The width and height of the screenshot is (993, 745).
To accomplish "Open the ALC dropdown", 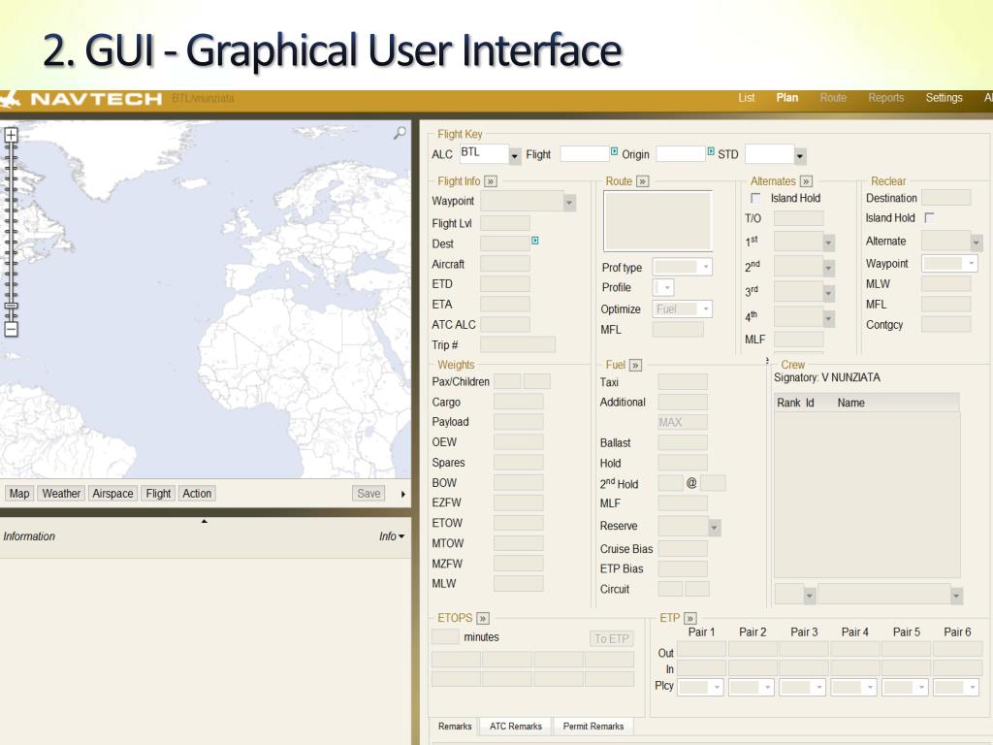I will tap(515, 155).
